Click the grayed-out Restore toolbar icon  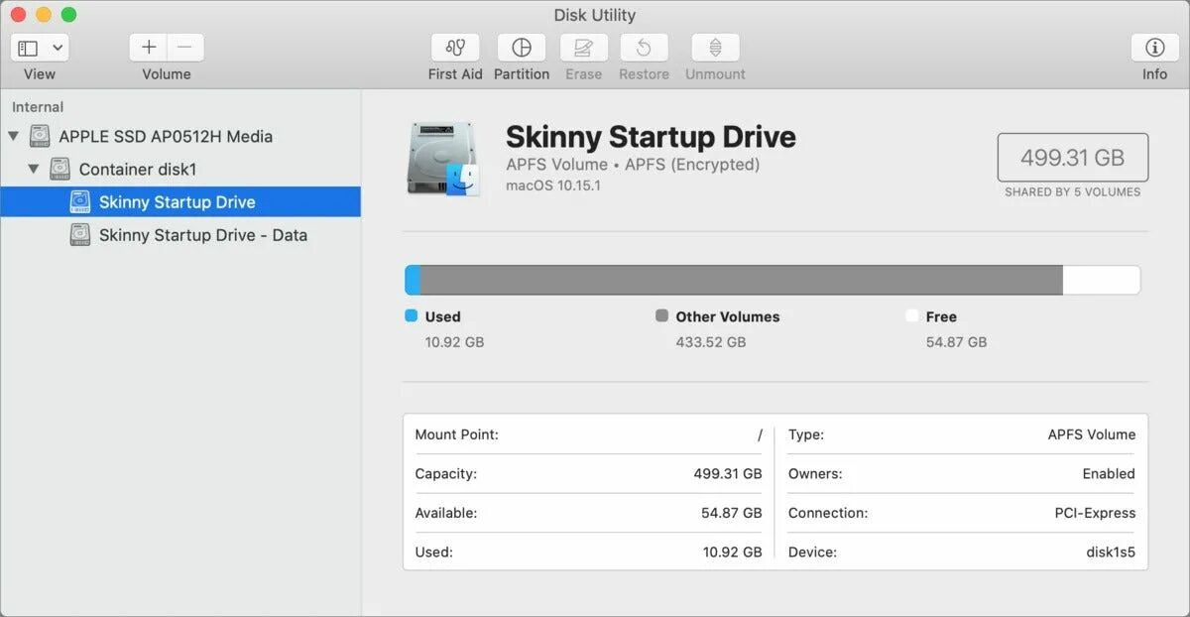644,48
